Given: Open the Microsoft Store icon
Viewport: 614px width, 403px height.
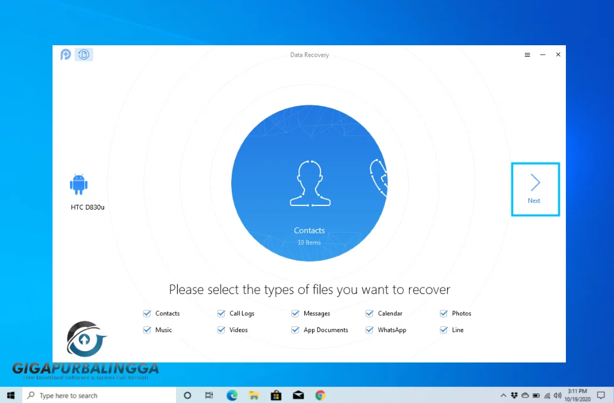Looking at the screenshot, I should [276, 395].
